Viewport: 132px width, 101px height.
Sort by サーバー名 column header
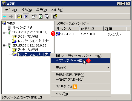tap(67, 29)
